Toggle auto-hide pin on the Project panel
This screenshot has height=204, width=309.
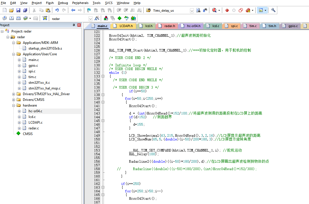coord(74,25)
